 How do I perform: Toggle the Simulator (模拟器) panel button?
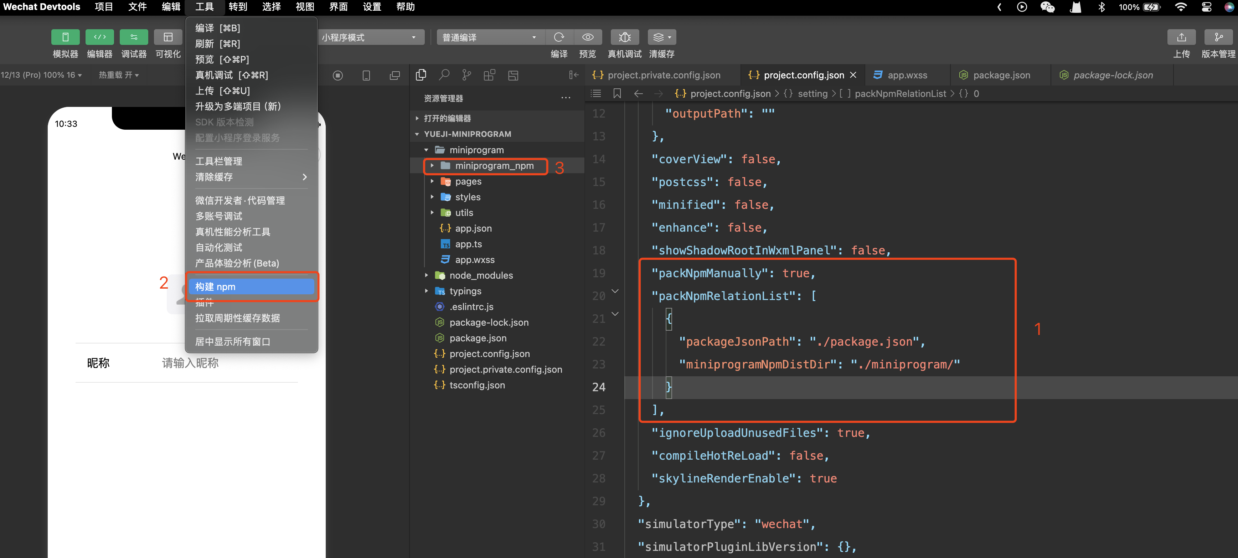pyautogui.click(x=65, y=37)
